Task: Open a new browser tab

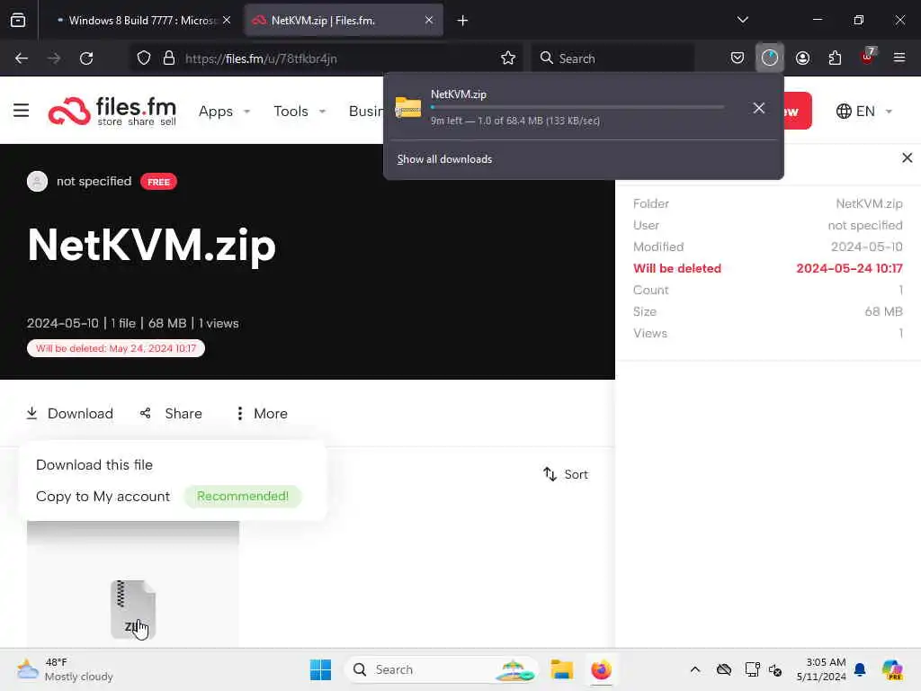Action: (x=463, y=21)
